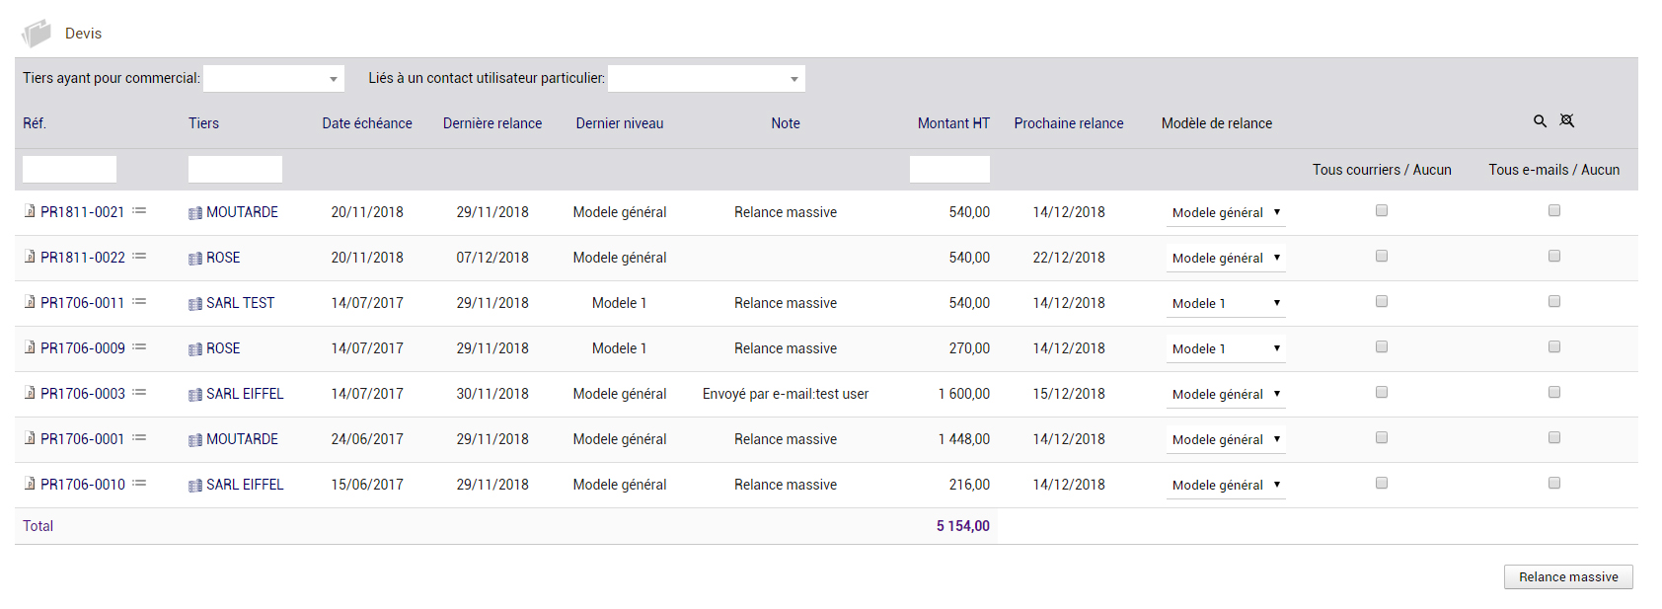Tick courrier checkbox for PR1706-0010

(x=1382, y=483)
